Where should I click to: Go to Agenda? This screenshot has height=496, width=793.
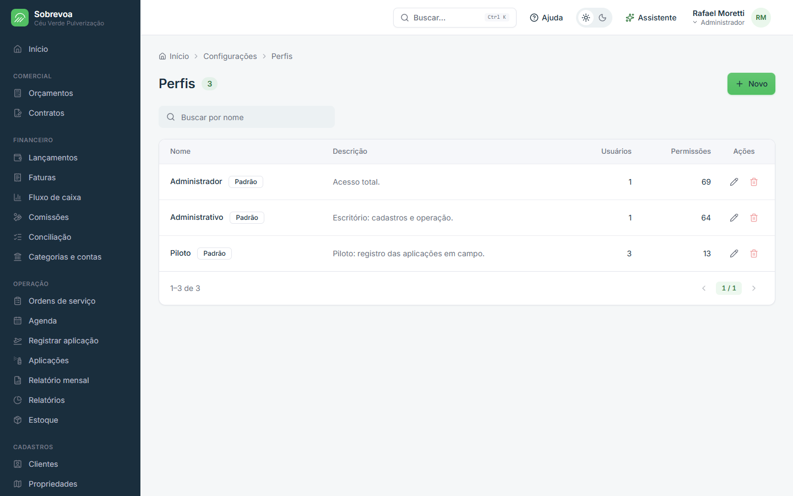pos(70,321)
